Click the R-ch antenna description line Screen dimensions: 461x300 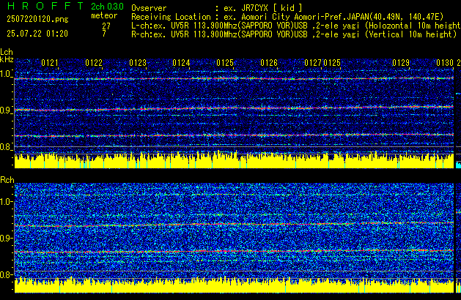coord(294,34)
